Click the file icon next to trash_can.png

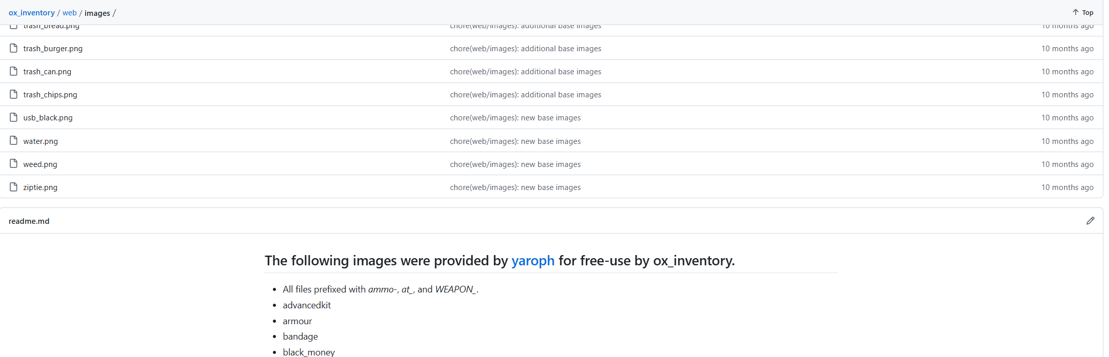(14, 71)
